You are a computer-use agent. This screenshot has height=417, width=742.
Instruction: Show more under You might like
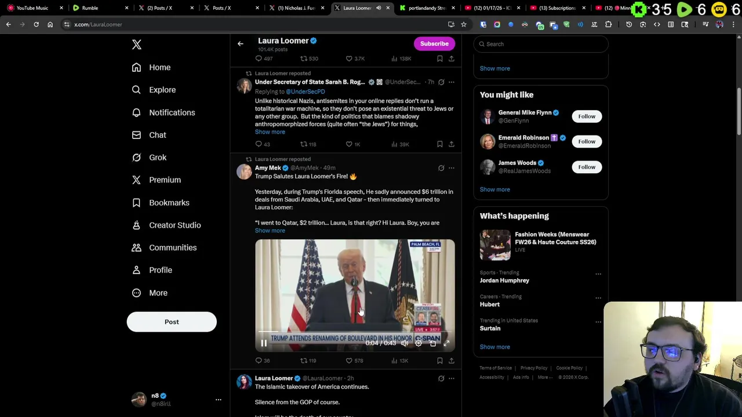494,189
